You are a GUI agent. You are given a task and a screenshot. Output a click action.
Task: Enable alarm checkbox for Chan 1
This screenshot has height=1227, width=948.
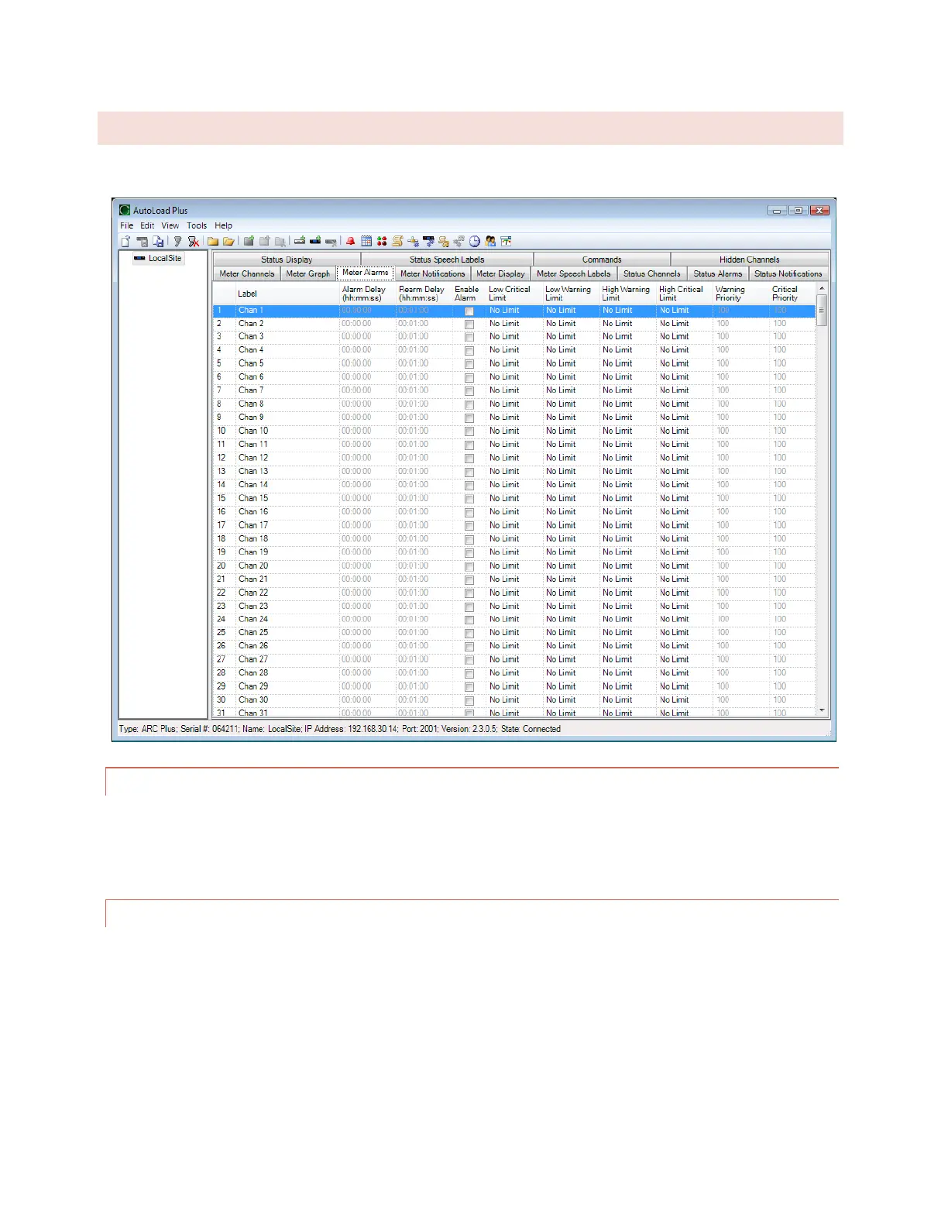coord(469,311)
